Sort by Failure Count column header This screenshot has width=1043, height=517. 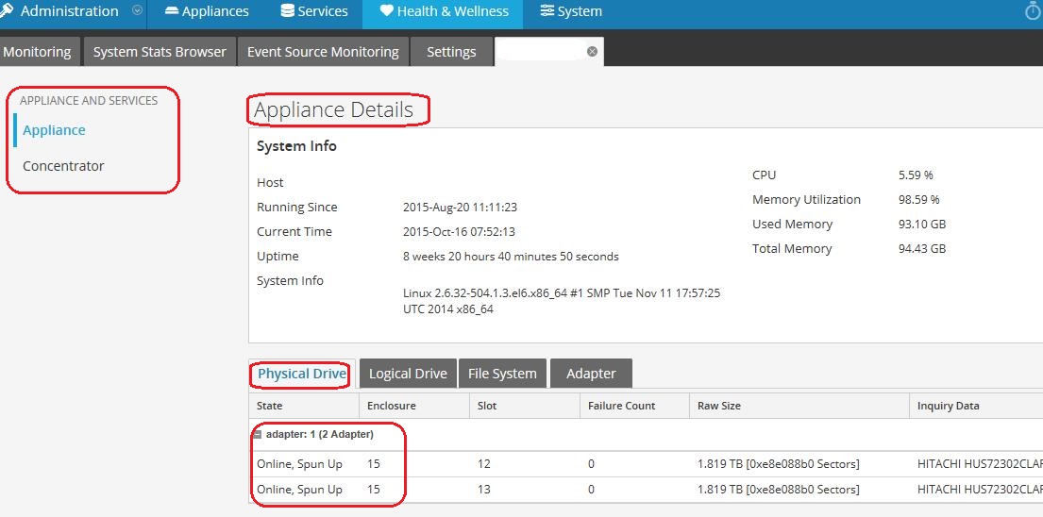pyautogui.click(x=621, y=406)
